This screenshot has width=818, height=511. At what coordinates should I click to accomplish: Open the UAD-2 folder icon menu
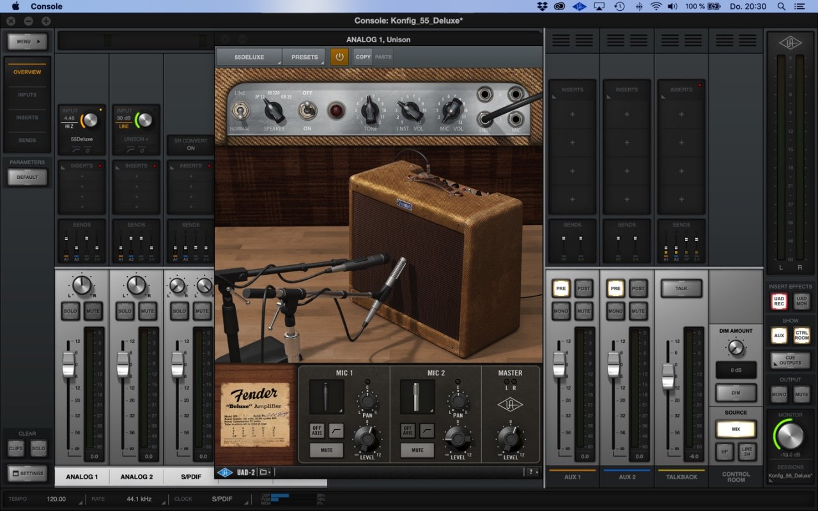pos(265,472)
